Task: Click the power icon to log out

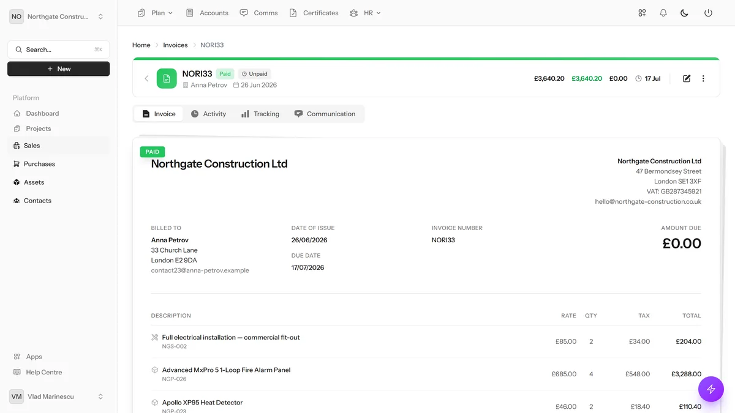Action: tap(708, 13)
